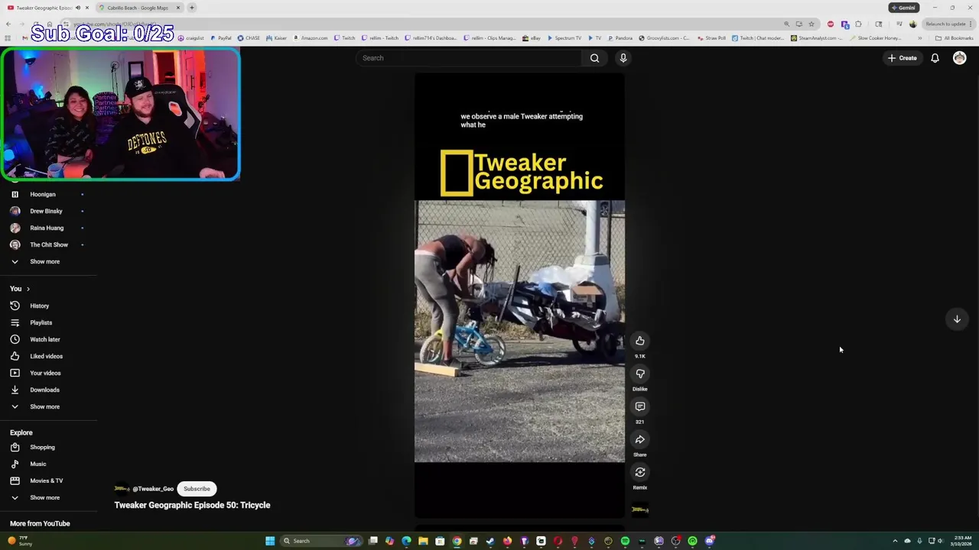Open Music in Explore

(x=37, y=464)
